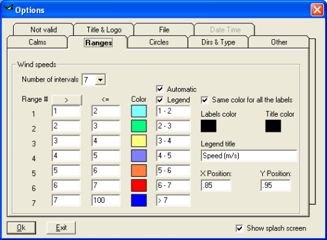This screenshot has height=240, width=327.
Task: Edit legend label field 6 - 7
Action: coord(173,185)
